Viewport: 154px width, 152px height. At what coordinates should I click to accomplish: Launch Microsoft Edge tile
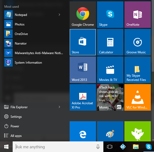pyautogui.click(x=83, y=131)
